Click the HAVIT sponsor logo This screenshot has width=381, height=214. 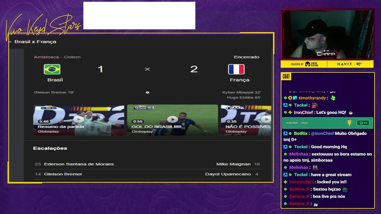click(x=345, y=64)
